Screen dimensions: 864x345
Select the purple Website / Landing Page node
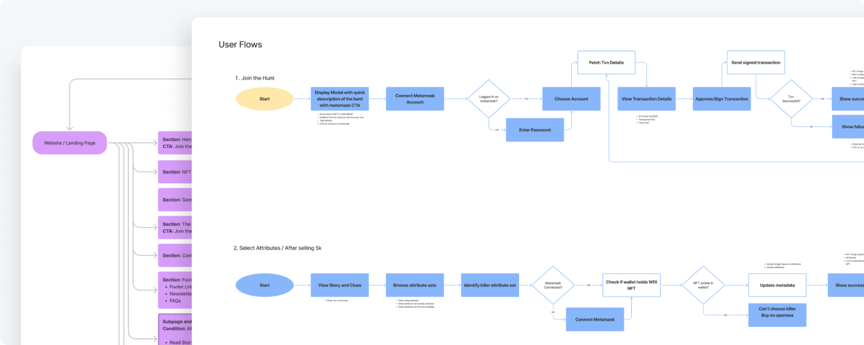pyautogui.click(x=70, y=143)
